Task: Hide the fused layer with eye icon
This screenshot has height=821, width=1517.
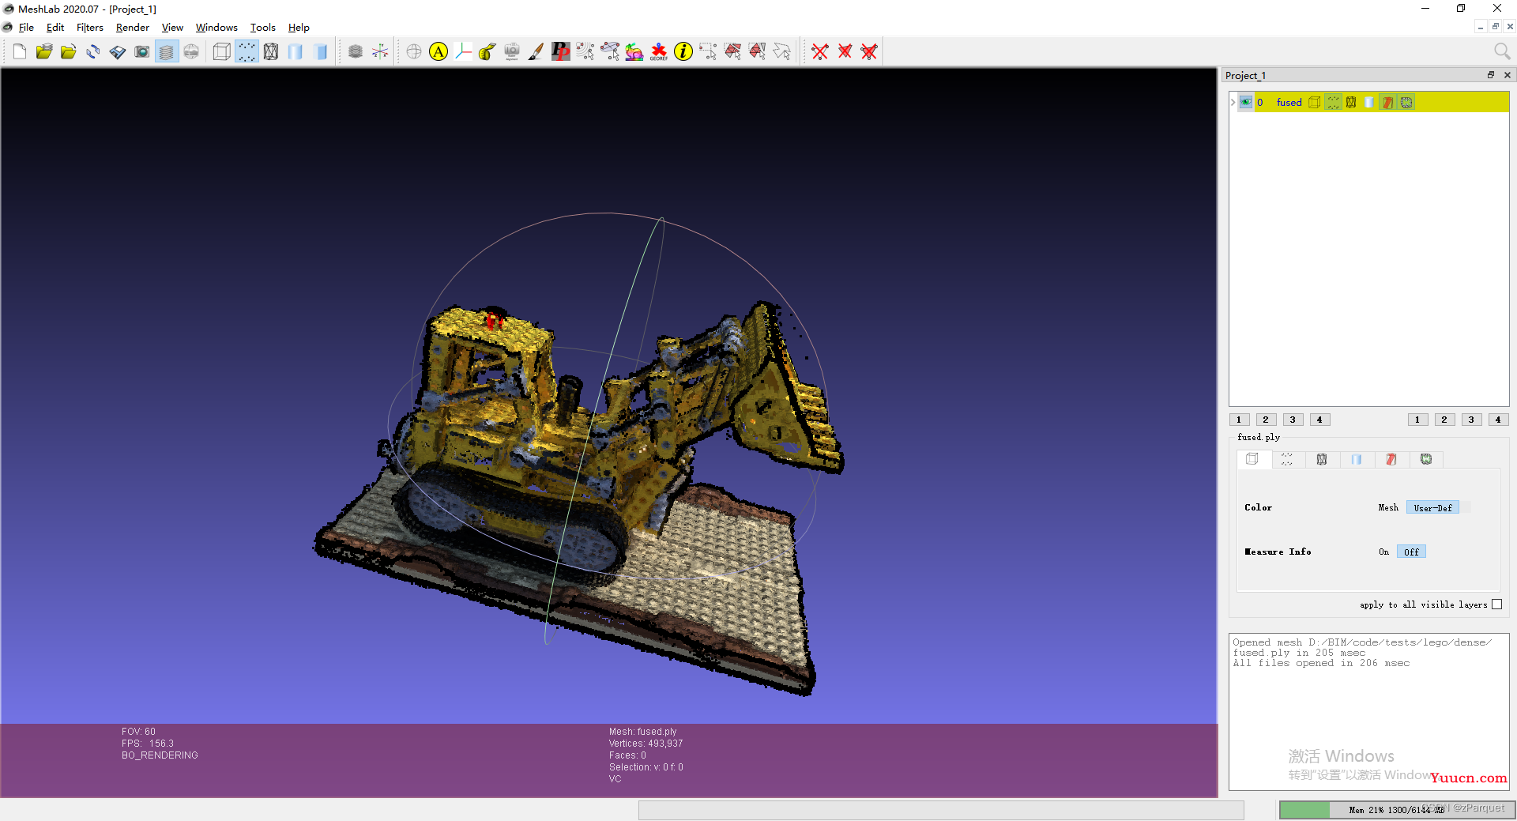Action: coord(1246,102)
